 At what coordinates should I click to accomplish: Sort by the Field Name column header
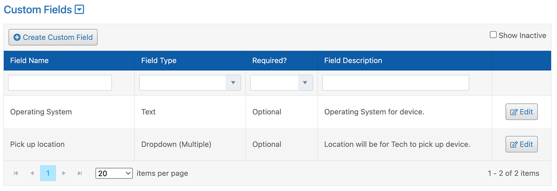click(29, 61)
